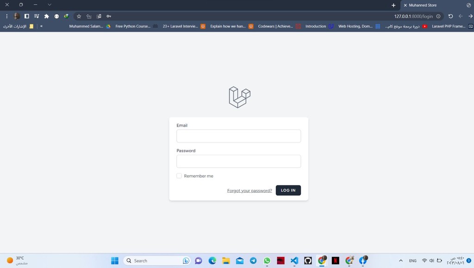Open the weather widget showing 30°C
Viewport: 474px width, 268px height.
point(17,261)
